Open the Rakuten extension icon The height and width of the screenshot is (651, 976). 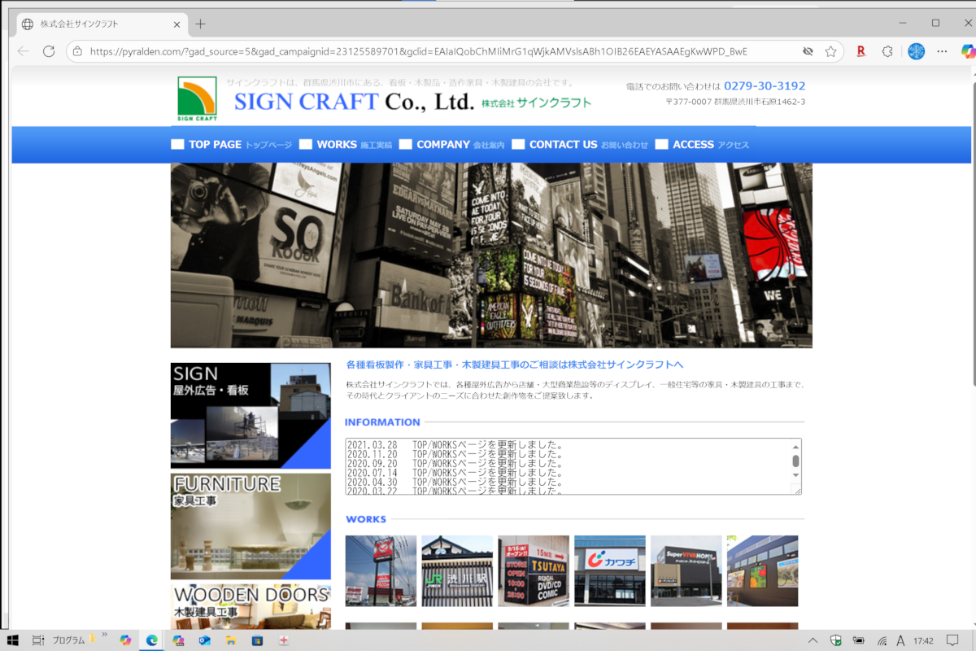tap(861, 51)
